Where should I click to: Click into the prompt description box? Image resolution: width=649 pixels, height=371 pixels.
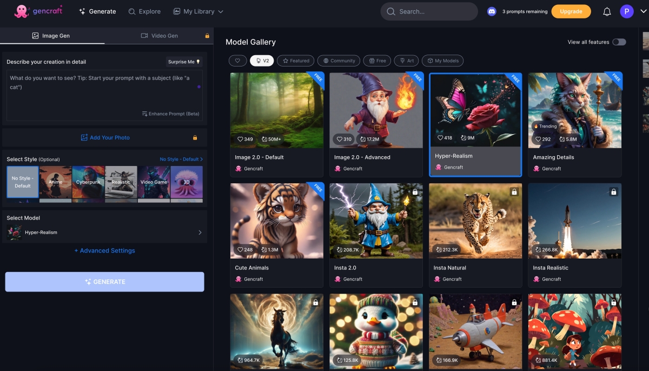coord(104,95)
